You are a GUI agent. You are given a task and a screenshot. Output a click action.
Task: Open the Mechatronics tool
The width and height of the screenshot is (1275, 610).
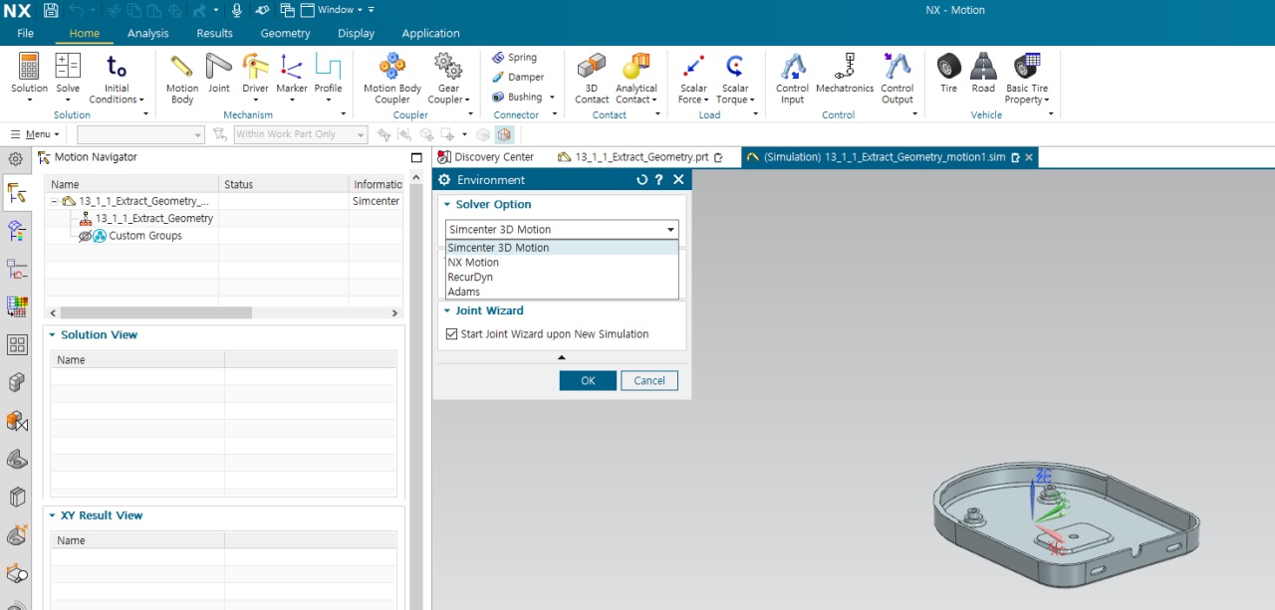point(845,68)
